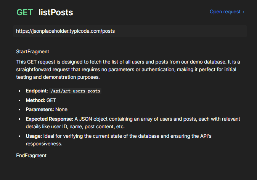Viewport: 257px width, 180px height.
Task: Click the arrow icon beside Open request
Action: pyautogui.click(x=243, y=12)
